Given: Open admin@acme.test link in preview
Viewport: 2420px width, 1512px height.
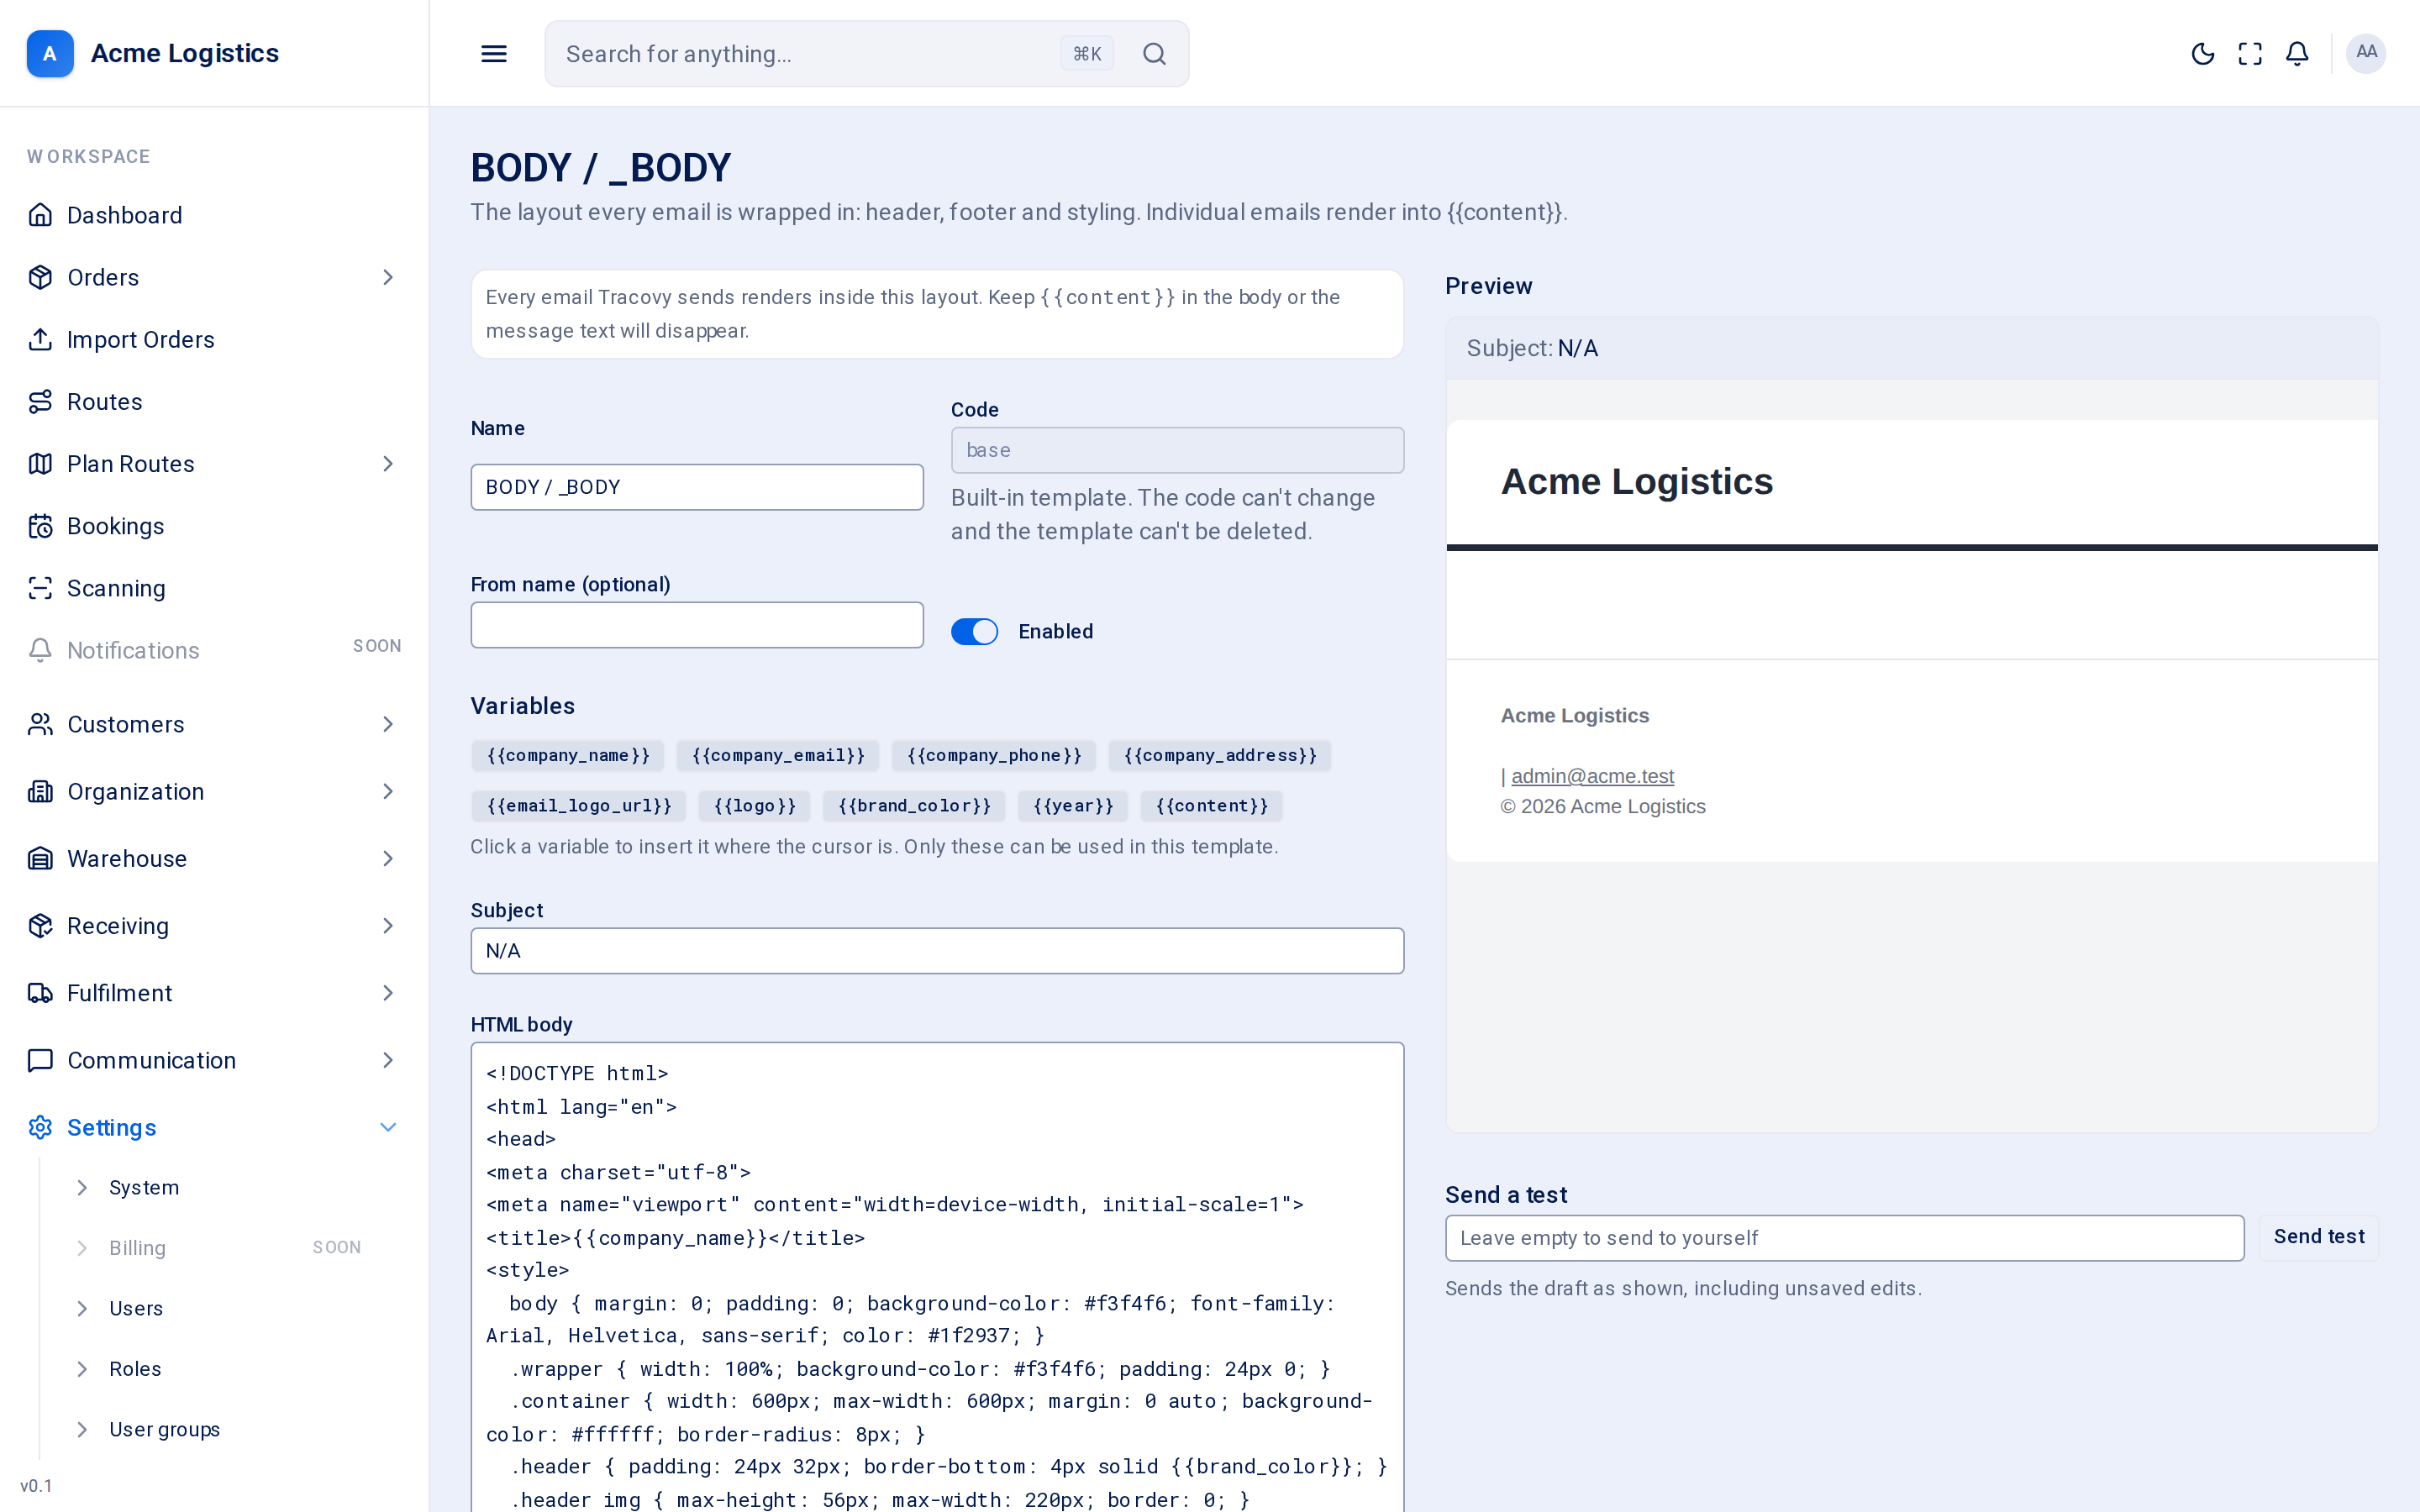Looking at the screenshot, I should pyautogui.click(x=1592, y=776).
